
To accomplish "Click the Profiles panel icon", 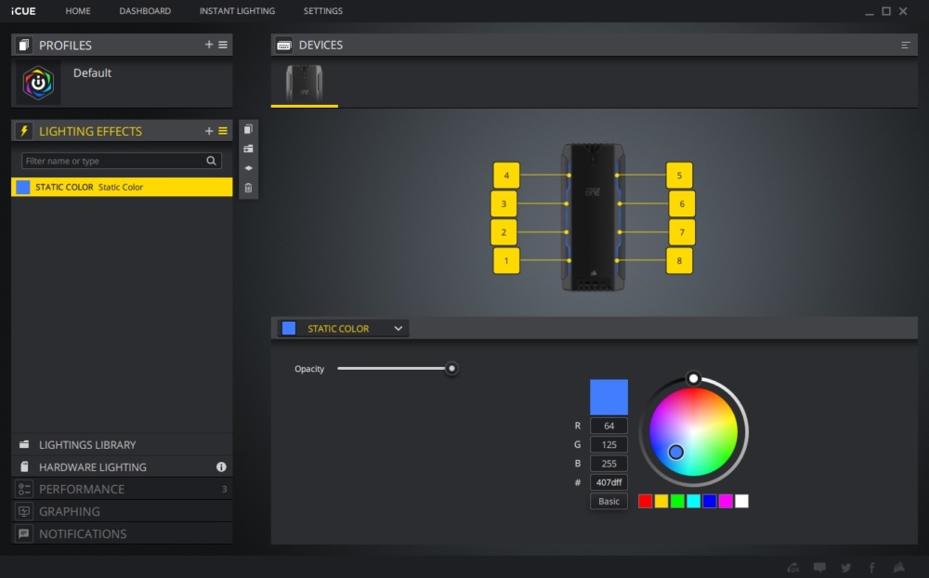I will 24,45.
